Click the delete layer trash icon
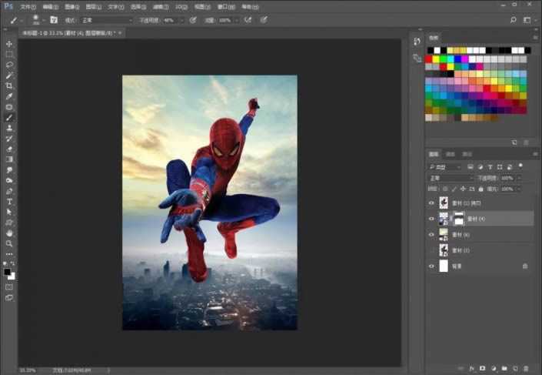Image resolution: width=542 pixels, height=375 pixels. [525, 367]
